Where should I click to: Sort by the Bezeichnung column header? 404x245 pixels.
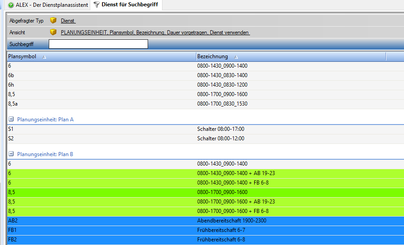pyautogui.click(x=212, y=57)
